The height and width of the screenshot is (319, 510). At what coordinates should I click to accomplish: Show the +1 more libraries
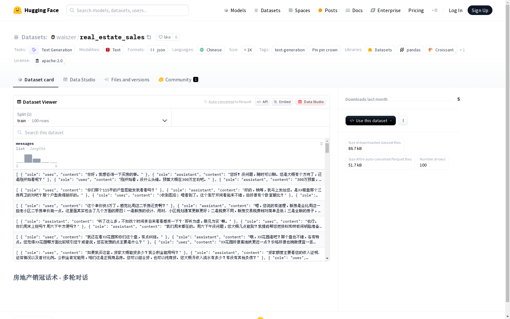[x=462, y=50]
